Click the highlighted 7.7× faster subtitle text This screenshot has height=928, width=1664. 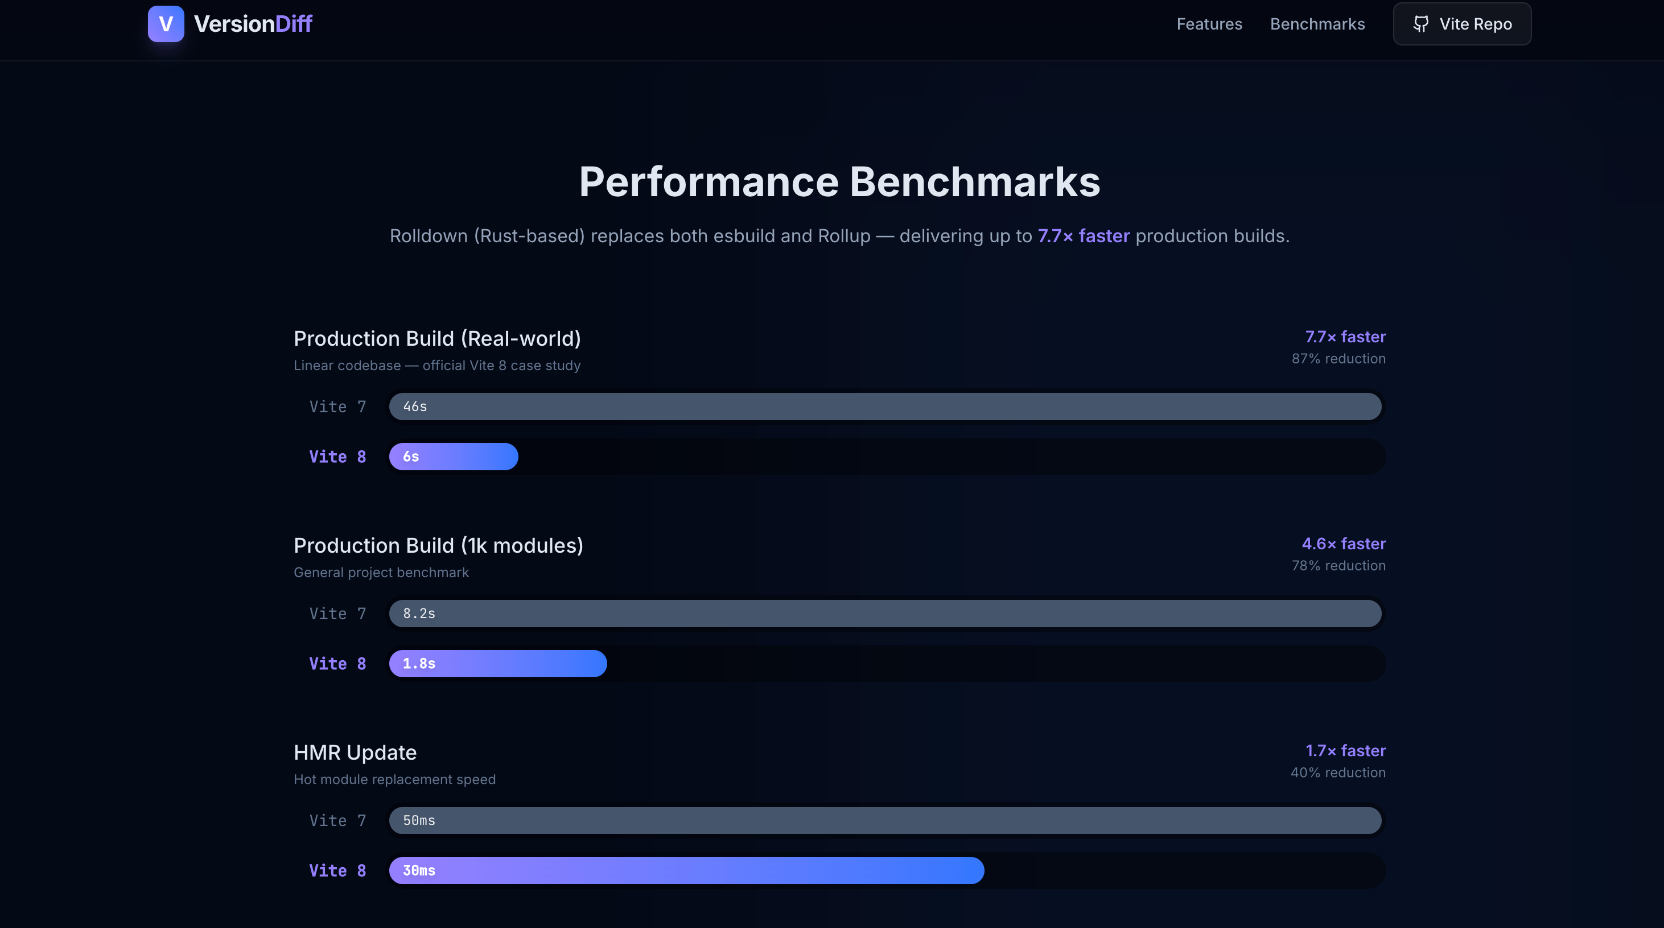[1084, 236]
